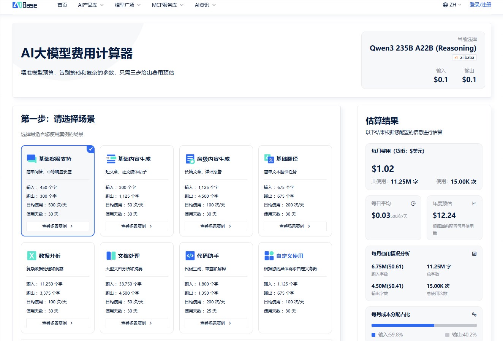The width and height of the screenshot is (503, 341).
Task: Click the 数据分析 X icon
Action: pyautogui.click(x=31, y=255)
